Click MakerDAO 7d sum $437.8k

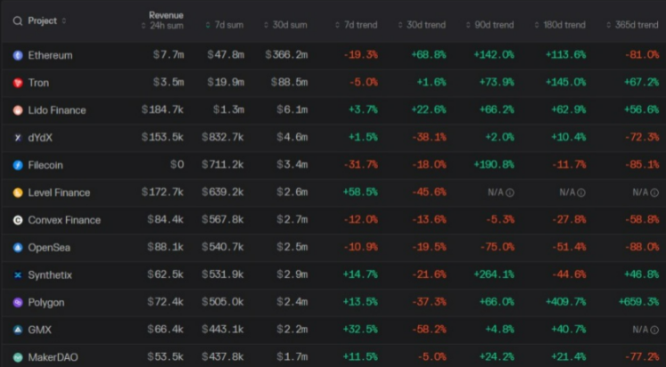(x=223, y=357)
